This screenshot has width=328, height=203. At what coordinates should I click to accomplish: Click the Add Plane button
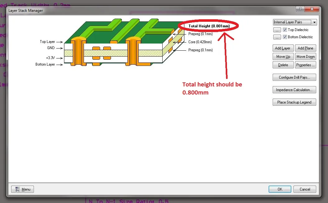(305, 48)
